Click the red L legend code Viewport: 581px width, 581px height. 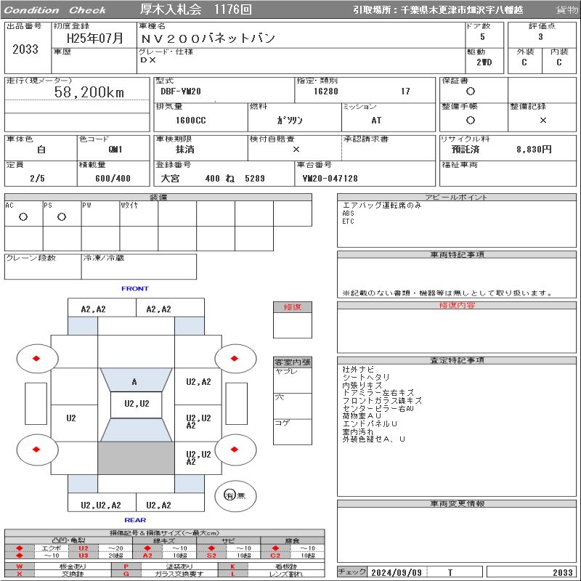233,574
